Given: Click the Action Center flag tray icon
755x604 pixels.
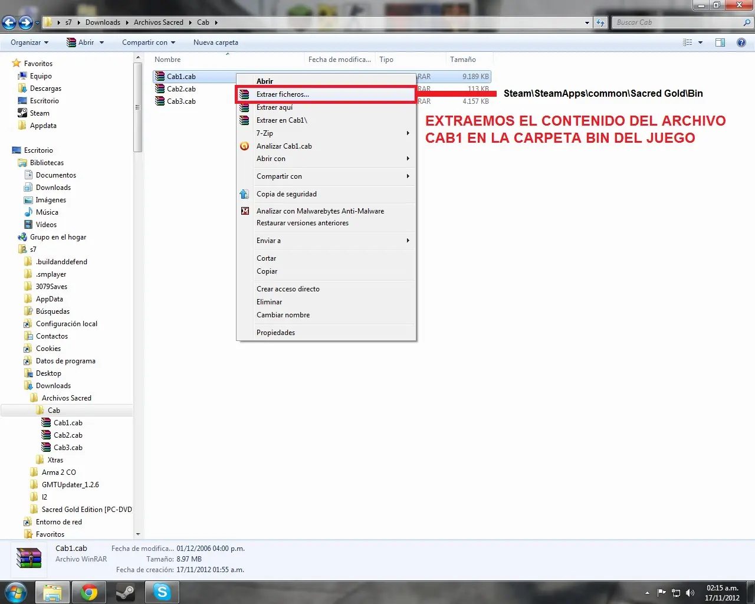Looking at the screenshot, I should tap(662, 593).
